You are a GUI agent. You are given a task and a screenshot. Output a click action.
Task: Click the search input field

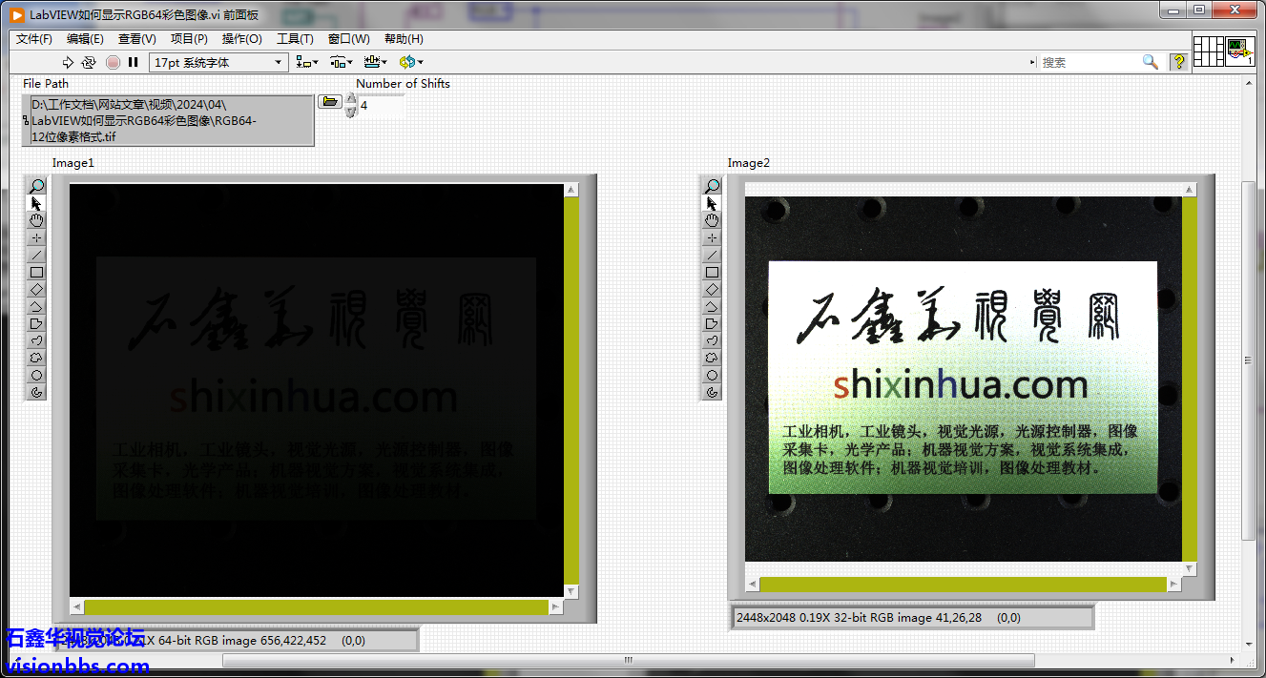click(x=1088, y=62)
